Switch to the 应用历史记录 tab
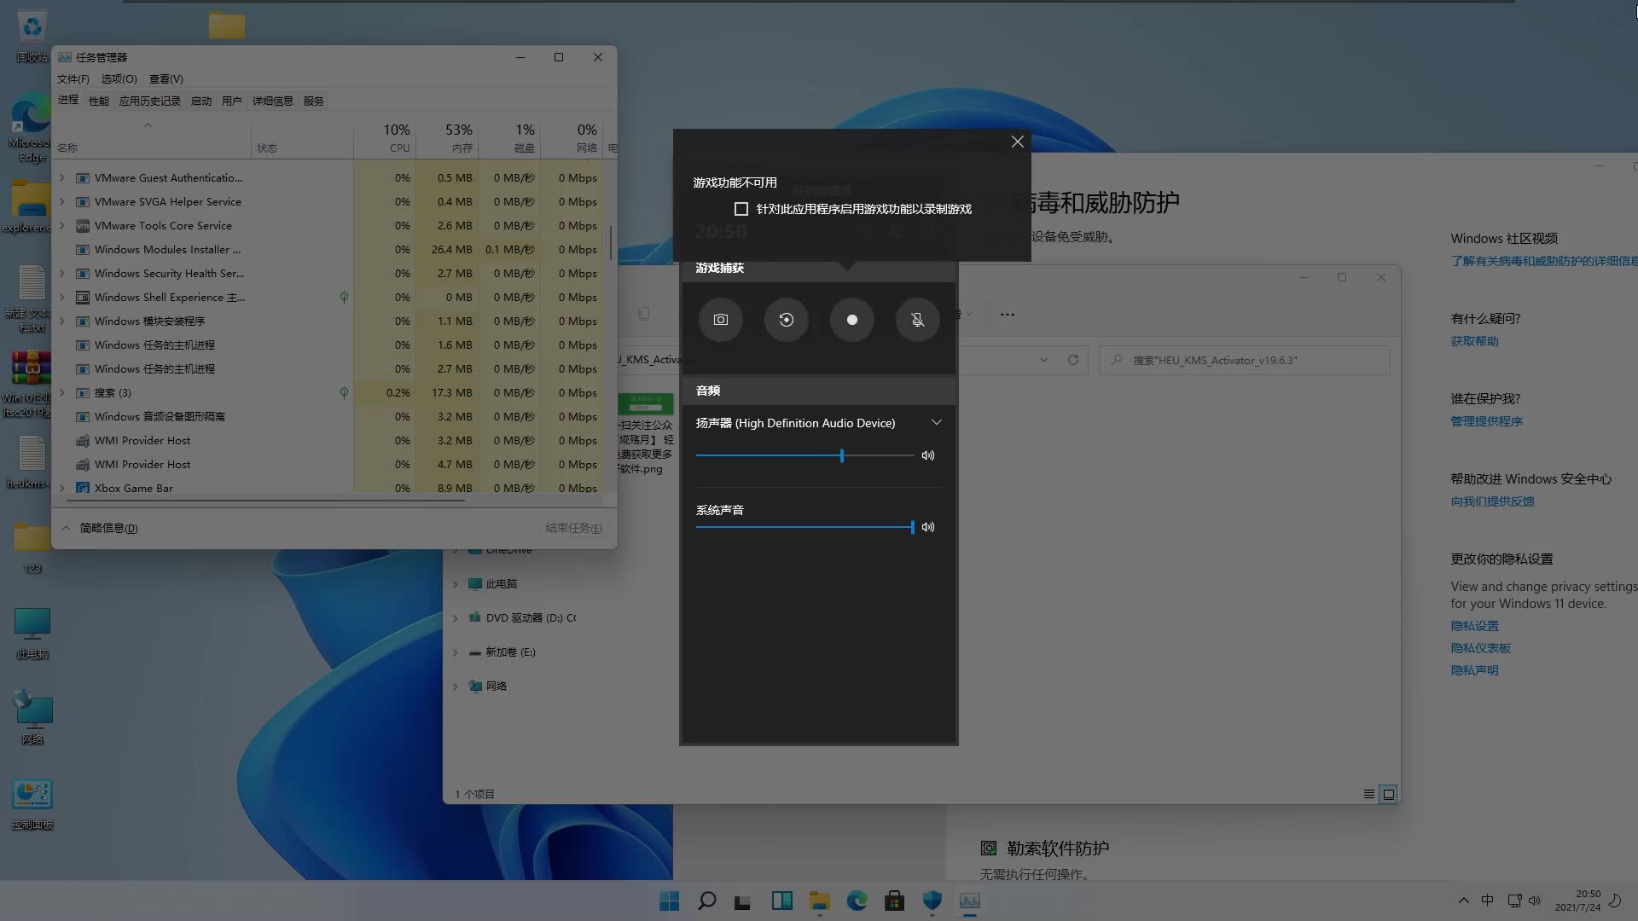This screenshot has width=1638, height=921. (150, 101)
